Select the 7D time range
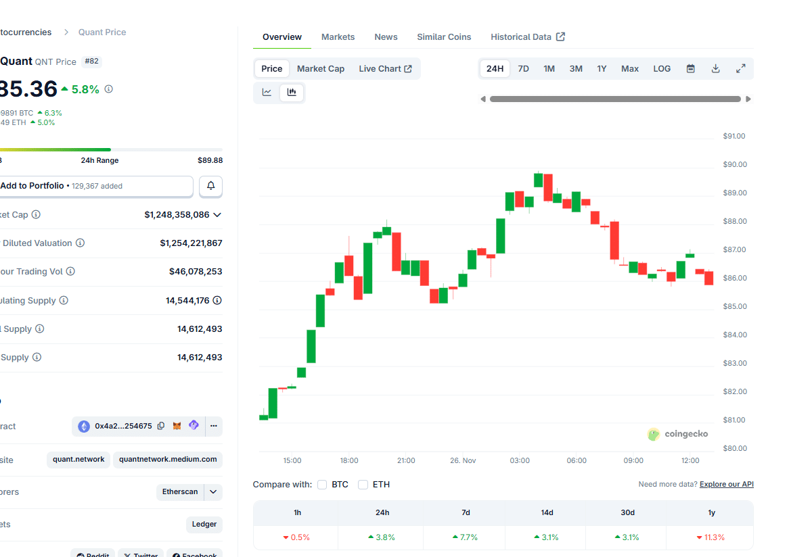812x557 pixels. point(523,69)
